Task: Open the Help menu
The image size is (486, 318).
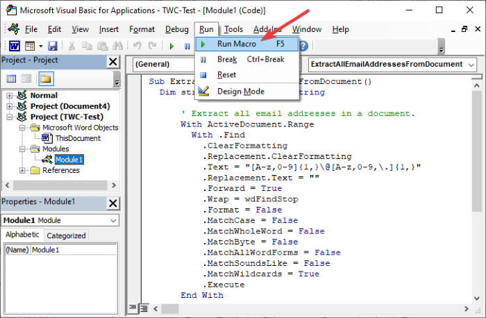Action: click(341, 29)
